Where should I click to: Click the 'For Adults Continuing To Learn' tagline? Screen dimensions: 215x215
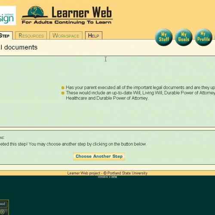[x=67, y=22]
